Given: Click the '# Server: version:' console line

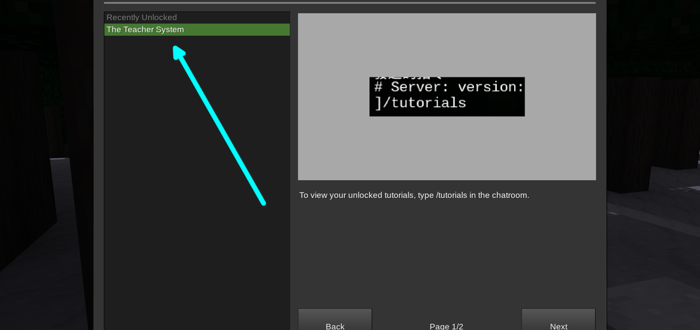Looking at the screenshot, I should click(449, 88).
